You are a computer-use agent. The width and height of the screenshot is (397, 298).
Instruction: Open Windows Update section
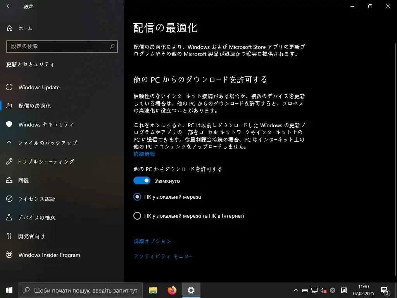point(62,87)
